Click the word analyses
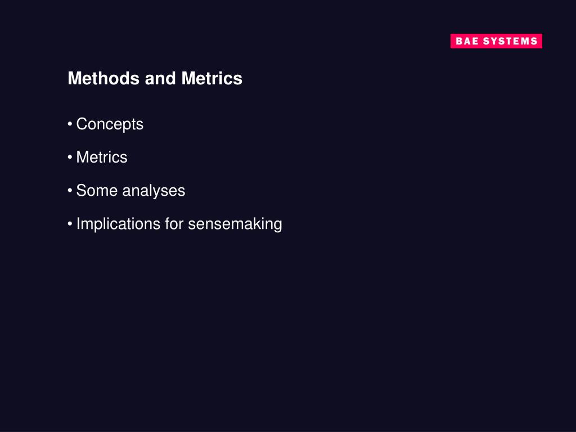 [x=154, y=191]
